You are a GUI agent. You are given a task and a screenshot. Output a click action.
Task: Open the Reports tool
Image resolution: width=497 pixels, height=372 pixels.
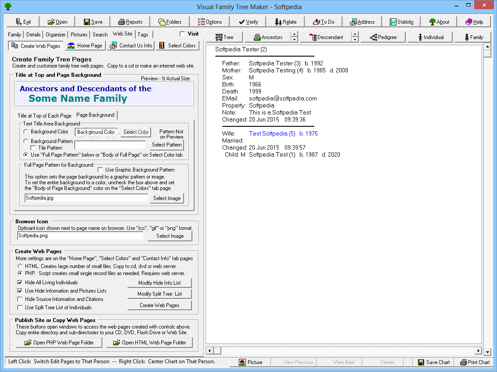(x=130, y=22)
